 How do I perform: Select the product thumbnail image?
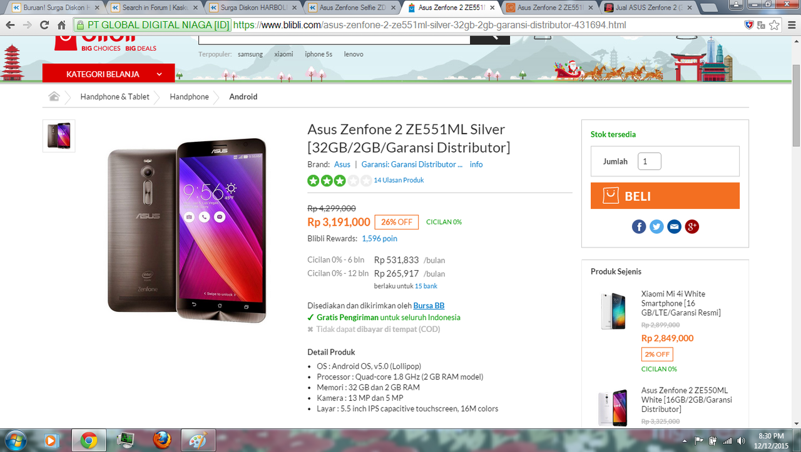(x=59, y=136)
